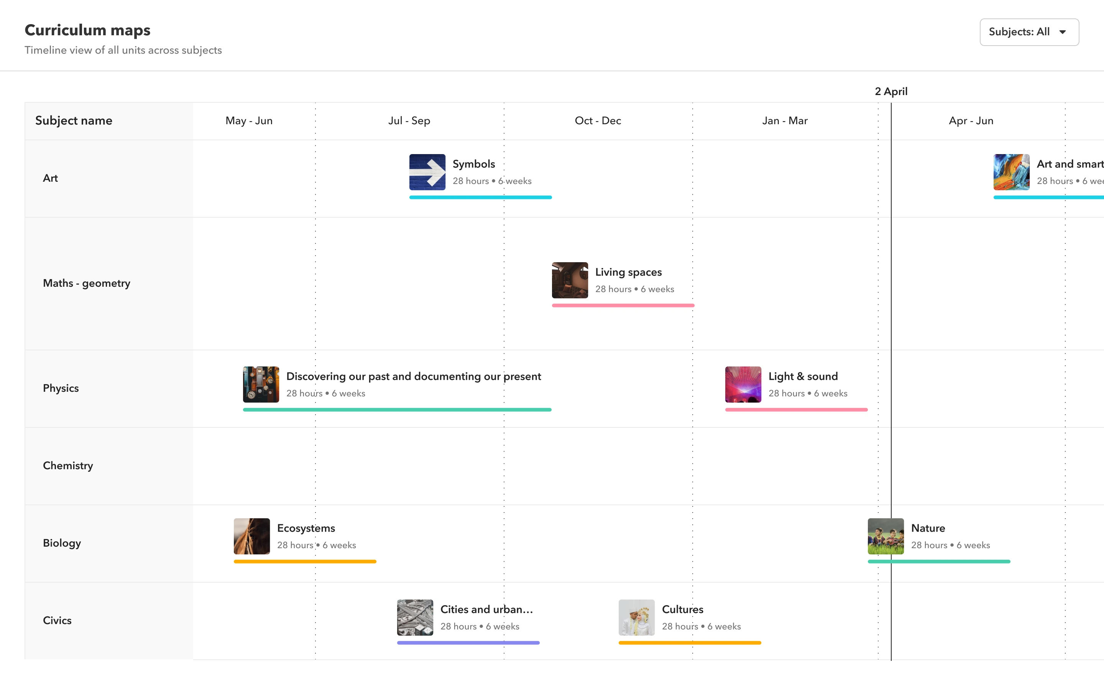The height and width of the screenshot is (690, 1104).
Task: Click the Nature unit icon in Biology
Action: tap(886, 536)
